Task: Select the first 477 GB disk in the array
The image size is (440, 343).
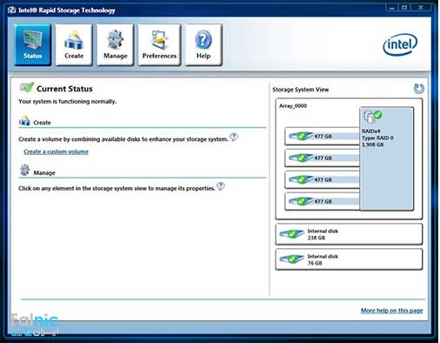Action: 323,136
